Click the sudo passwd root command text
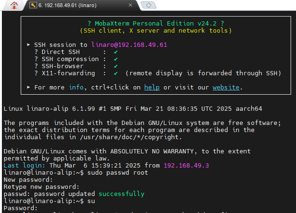This screenshot has width=296, height=213. (118, 173)
